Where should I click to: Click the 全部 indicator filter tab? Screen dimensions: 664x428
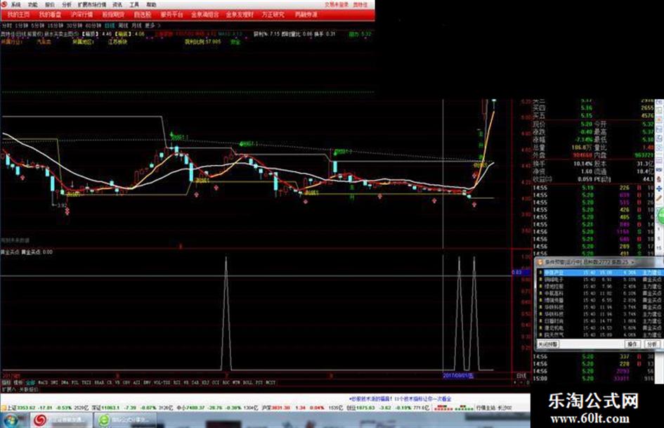point(30,382)
